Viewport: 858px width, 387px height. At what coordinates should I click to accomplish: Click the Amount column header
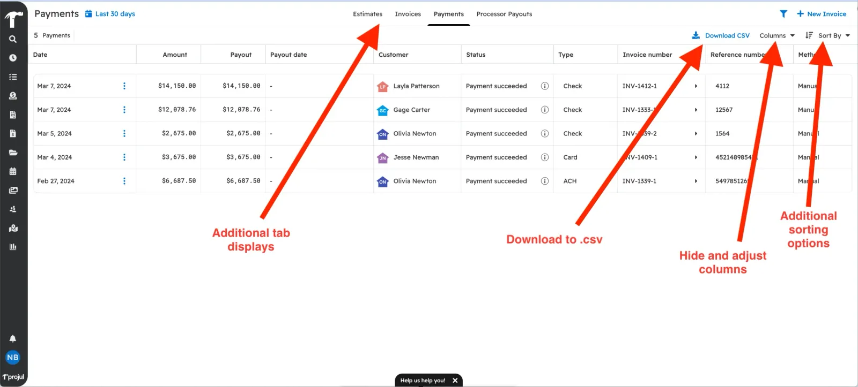pos(175,55)
